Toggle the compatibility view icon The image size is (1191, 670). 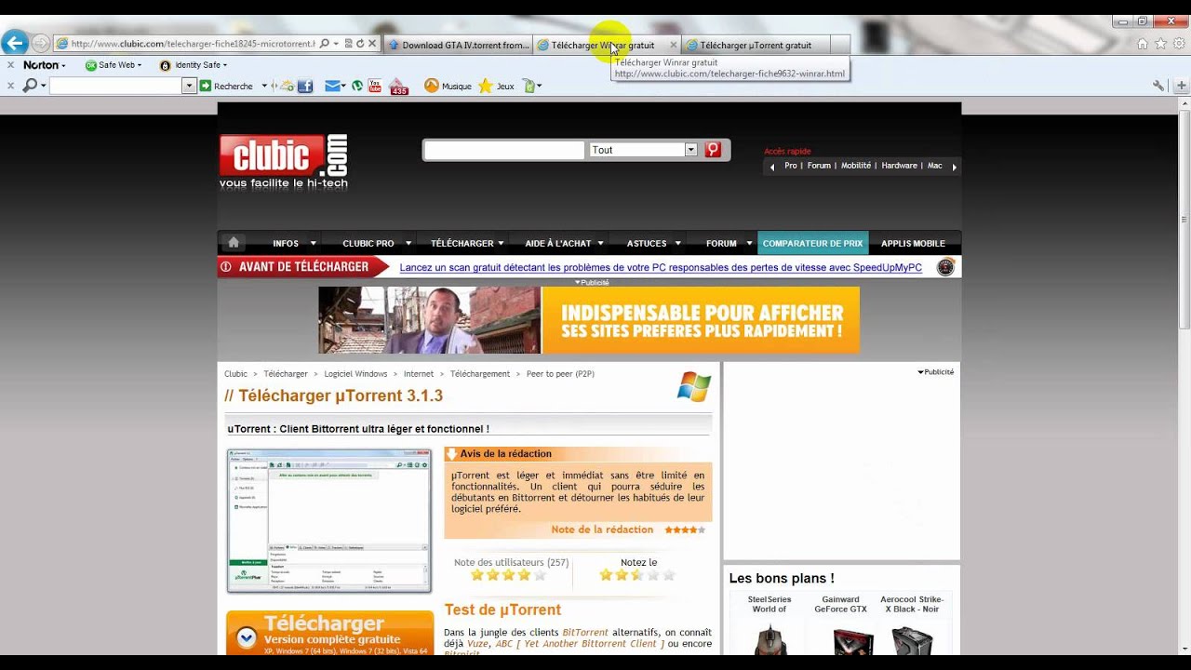(x=349, y=44)
